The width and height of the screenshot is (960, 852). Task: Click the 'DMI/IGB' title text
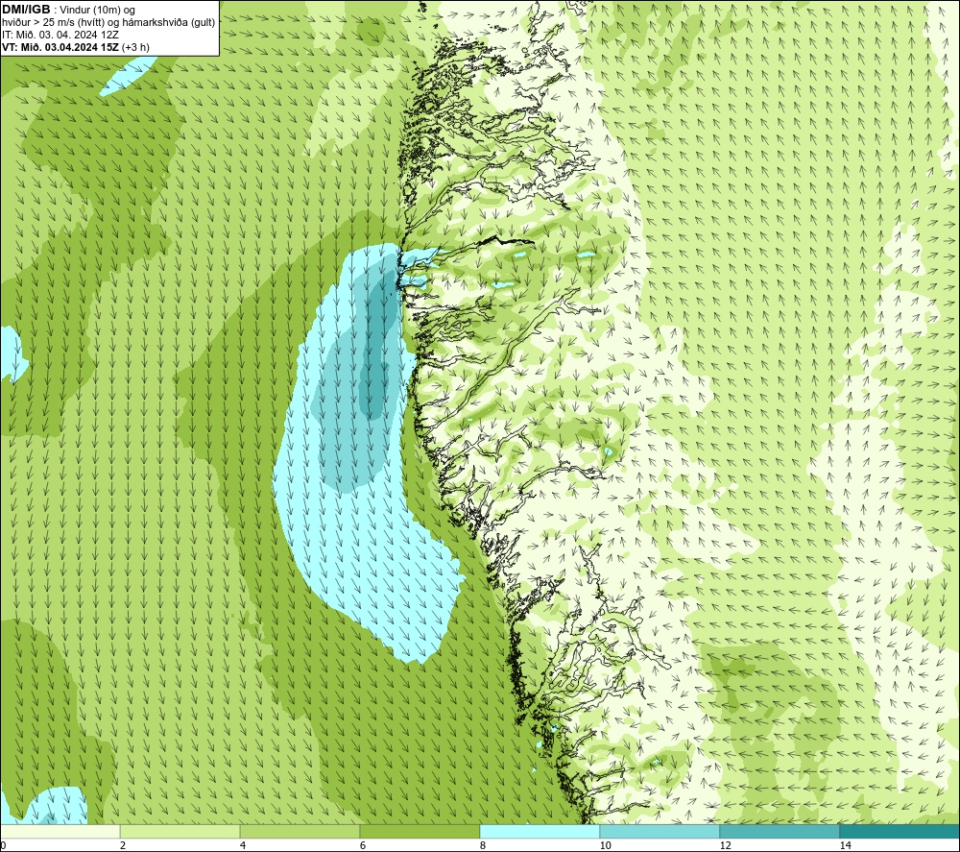pyautogui.click(x=26, y=10)
